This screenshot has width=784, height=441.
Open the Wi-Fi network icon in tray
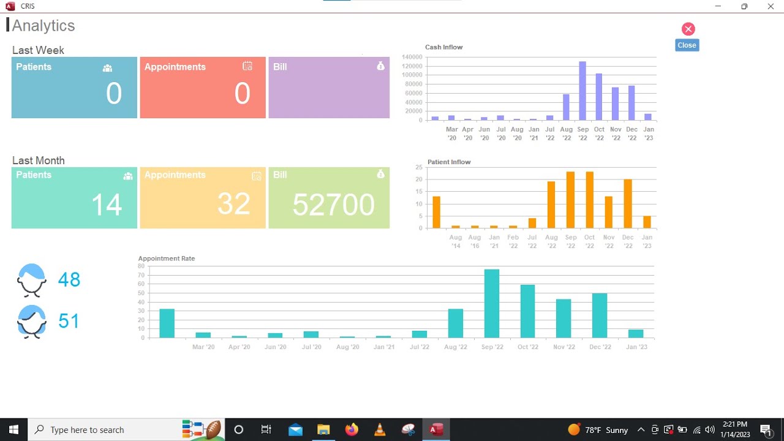[697, 430]
